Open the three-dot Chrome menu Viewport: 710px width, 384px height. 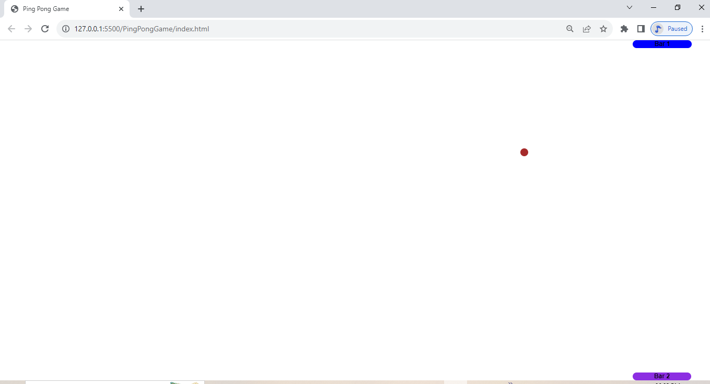[x=703, y=29]
